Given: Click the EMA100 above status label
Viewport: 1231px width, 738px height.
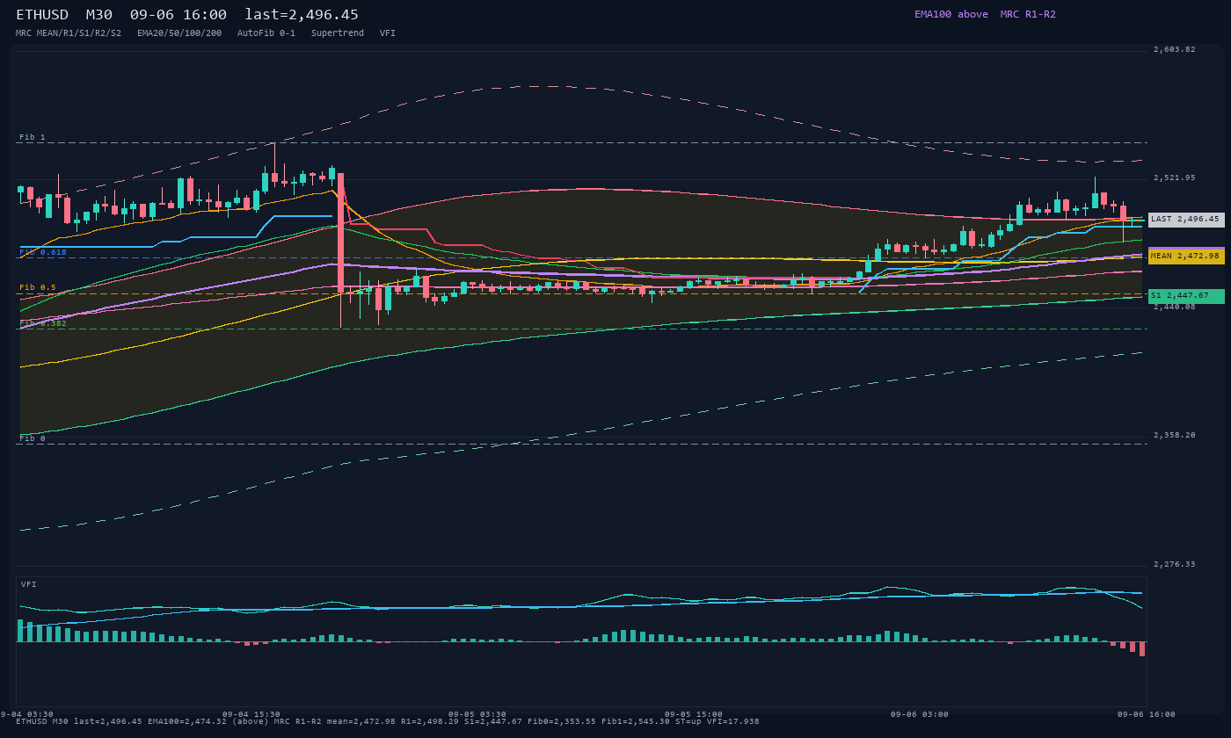Looking at the screenshot, I should [x=951, y=14].
